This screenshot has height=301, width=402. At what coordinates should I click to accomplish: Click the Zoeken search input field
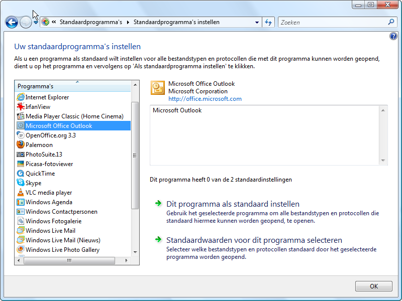(x=332, y=23)
